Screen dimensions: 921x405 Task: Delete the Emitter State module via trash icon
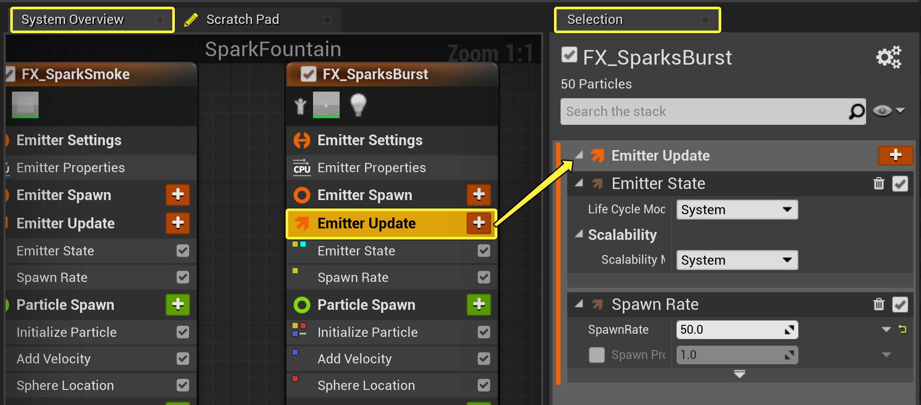[x=878, y=183]
